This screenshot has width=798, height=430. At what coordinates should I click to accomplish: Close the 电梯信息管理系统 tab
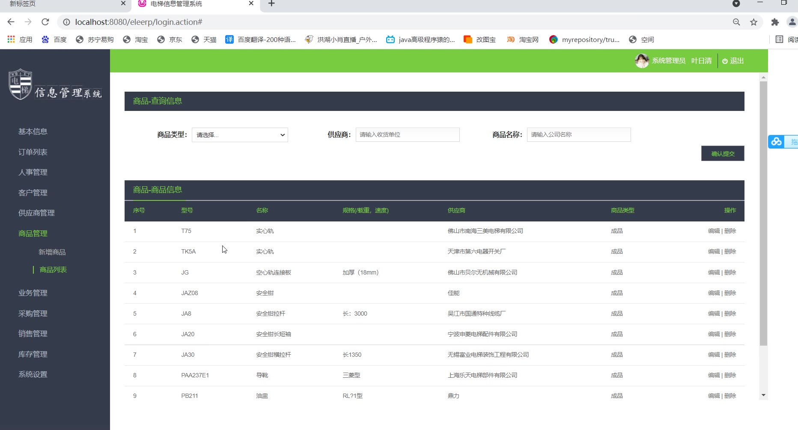[251, 3]
